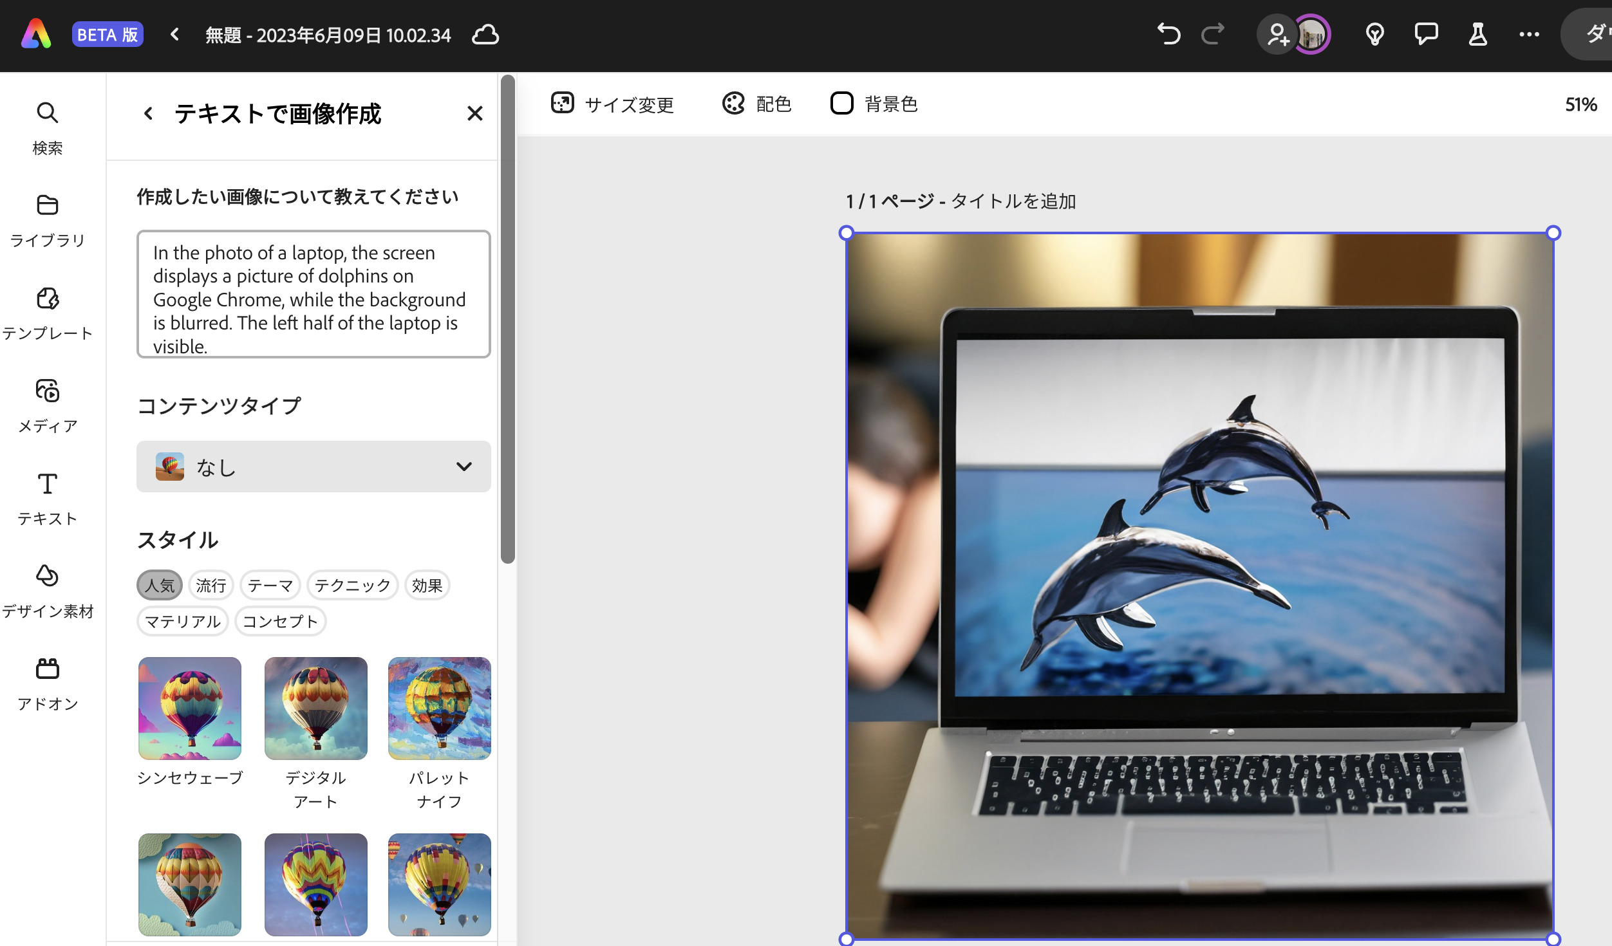1612x946 pixels.
Task: Open the テキスト text sidebar item
Action: click(x=48, y=499)
